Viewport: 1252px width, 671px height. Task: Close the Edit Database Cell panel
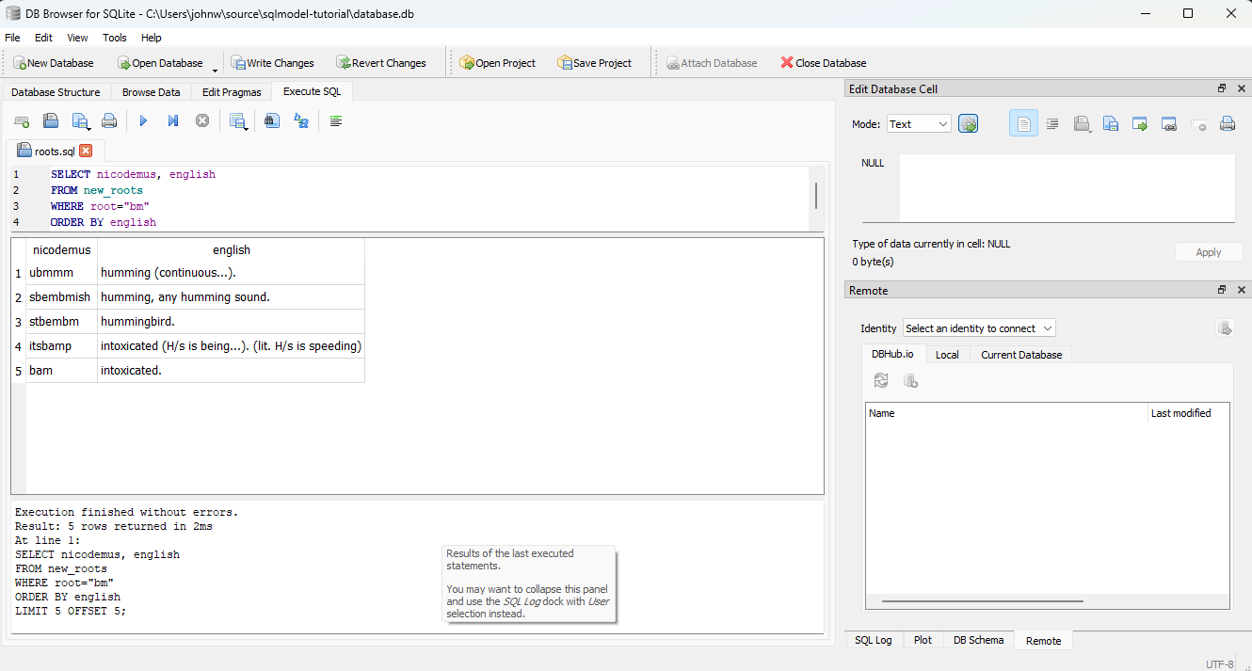1242,88
